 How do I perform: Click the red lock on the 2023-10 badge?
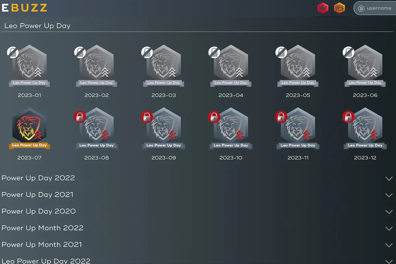pyautogui.click(x=214, y=117)
